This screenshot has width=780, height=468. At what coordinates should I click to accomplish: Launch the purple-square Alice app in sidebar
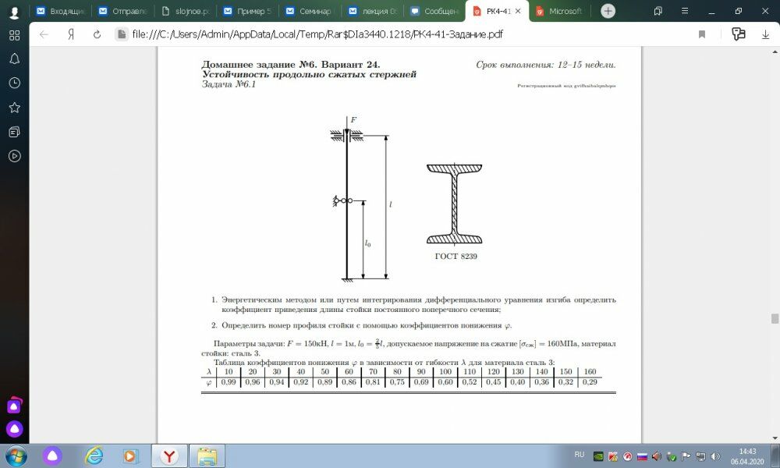click(x=14, y=406)
